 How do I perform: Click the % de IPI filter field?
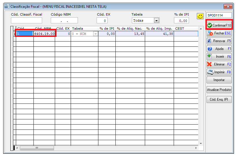(181, 20)
